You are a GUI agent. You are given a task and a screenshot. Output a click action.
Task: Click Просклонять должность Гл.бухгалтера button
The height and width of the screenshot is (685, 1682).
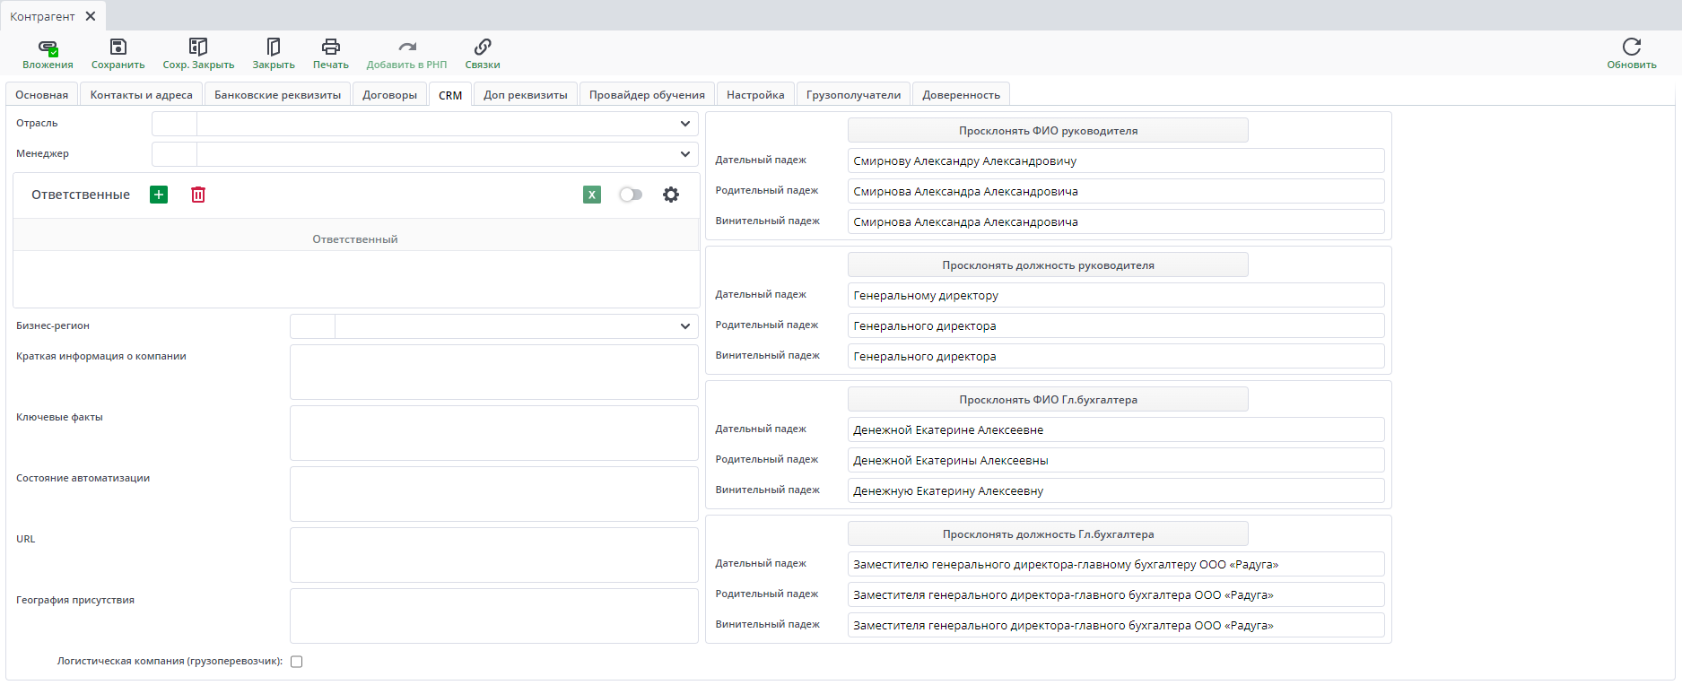point(1048,534)
